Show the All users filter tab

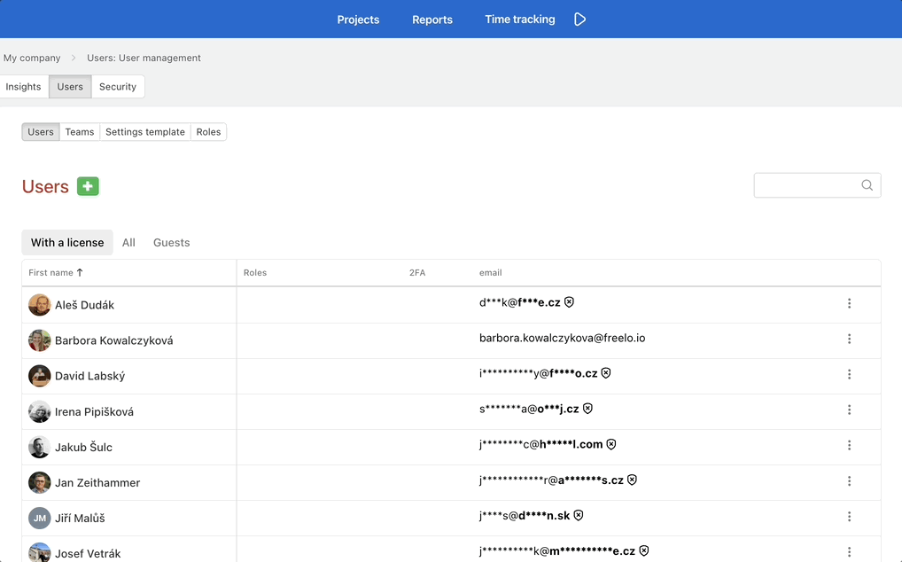pos(128,243)
